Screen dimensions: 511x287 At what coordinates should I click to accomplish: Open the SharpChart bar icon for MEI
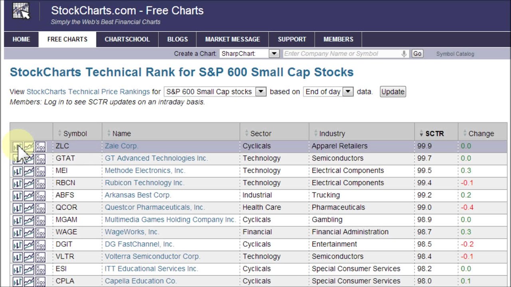pos(17,172)
